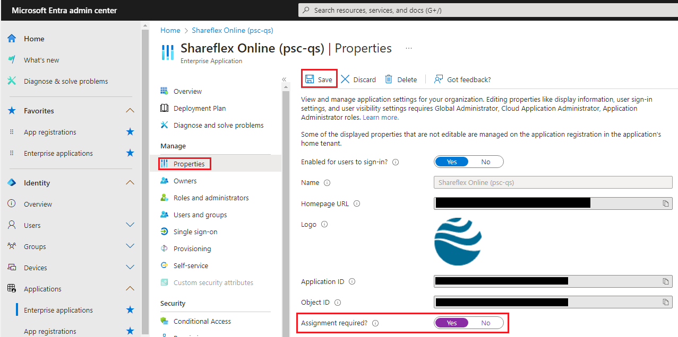Screen dimensions: 678x337
Task: Click the application logo thumbnail
Action: (458, 241)
